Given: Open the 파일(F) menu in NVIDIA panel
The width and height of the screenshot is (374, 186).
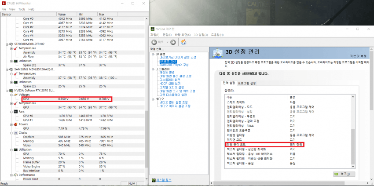Looking at the screenshot, I should click(x=155, y=35).
